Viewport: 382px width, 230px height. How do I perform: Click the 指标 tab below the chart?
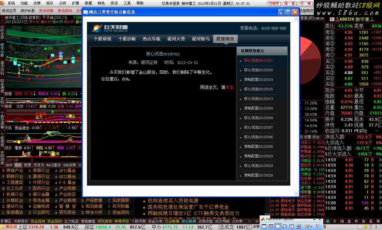pos(9,165)
